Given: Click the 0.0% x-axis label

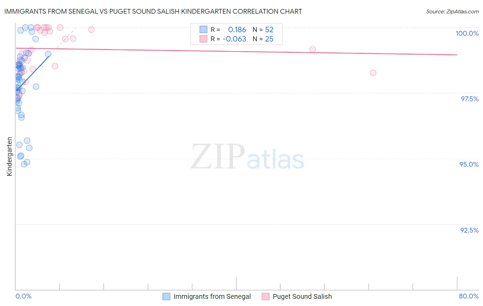Looking at the screenshot, I should point(24,296).
